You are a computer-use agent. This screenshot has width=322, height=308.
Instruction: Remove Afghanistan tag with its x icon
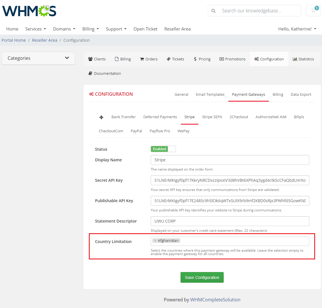click(155, 240)
